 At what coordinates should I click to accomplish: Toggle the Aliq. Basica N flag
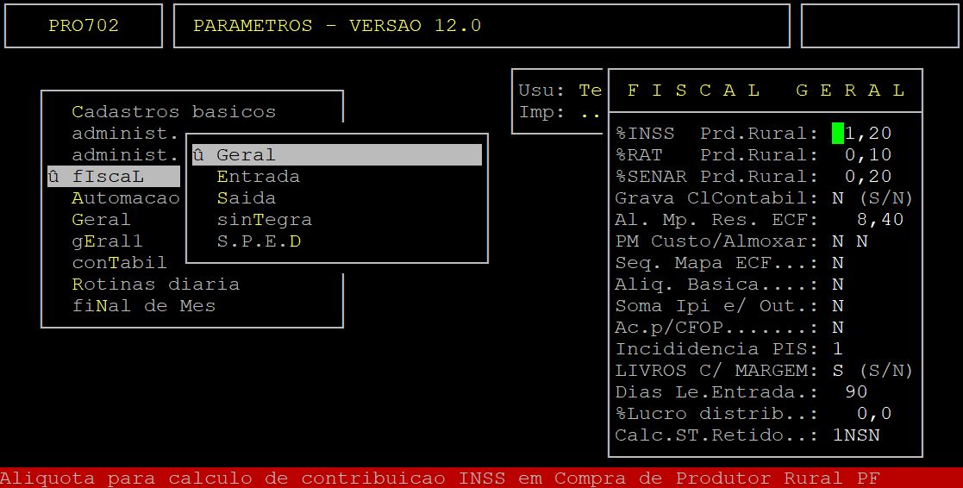click(837, 285)
